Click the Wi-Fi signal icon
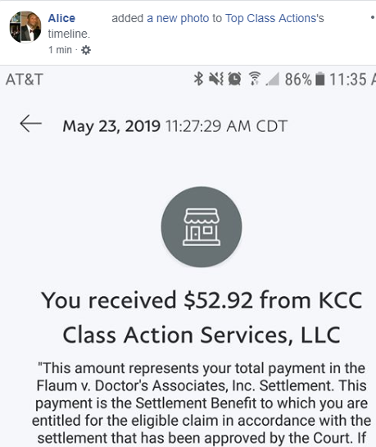This screenshot has height=447, width=376. tap(255, 79)
